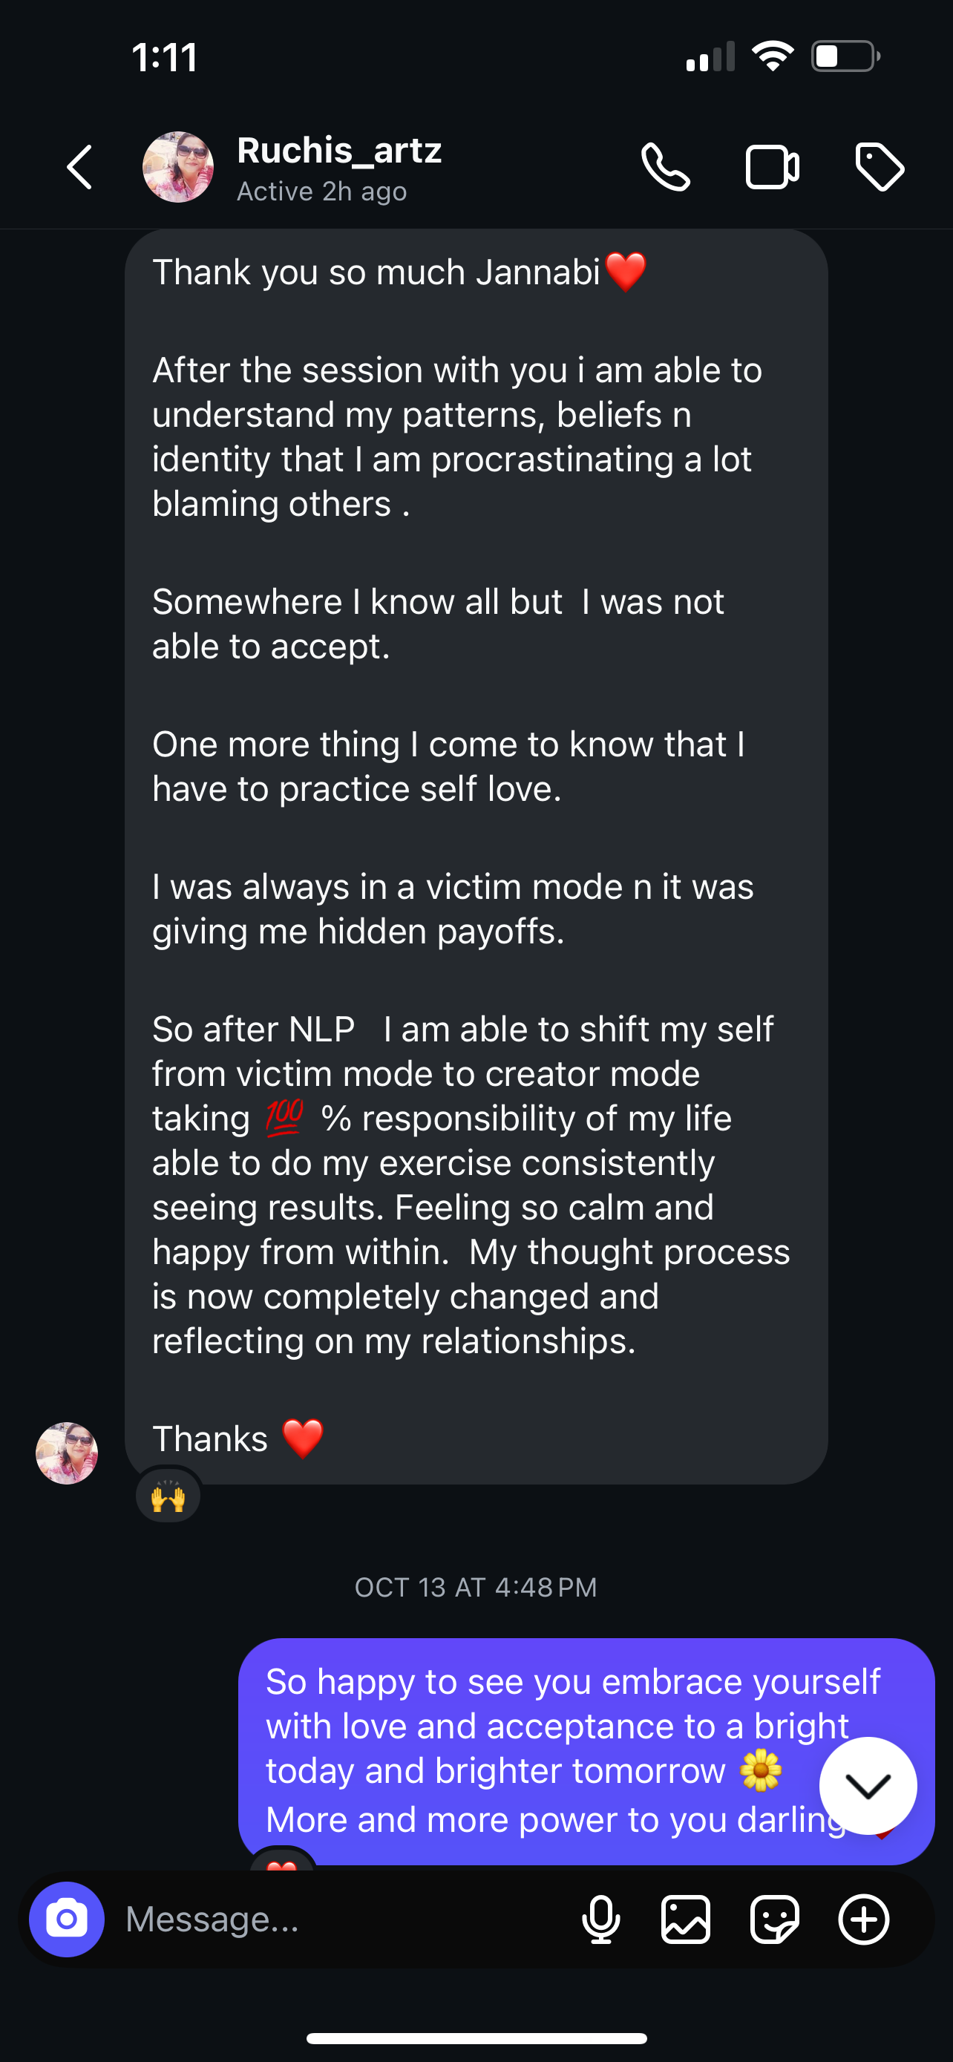
Task: Tap the home indicator bar
Action: click(x=476, y=2038)
